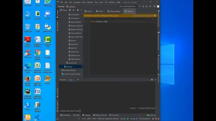Image resolution: width=216 pixels, height=121 pixels.
Task: Open the Window menu
Action: (112, 2)
